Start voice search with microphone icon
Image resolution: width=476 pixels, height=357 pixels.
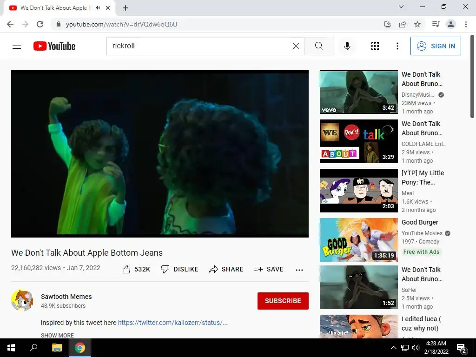pos(347,46)
